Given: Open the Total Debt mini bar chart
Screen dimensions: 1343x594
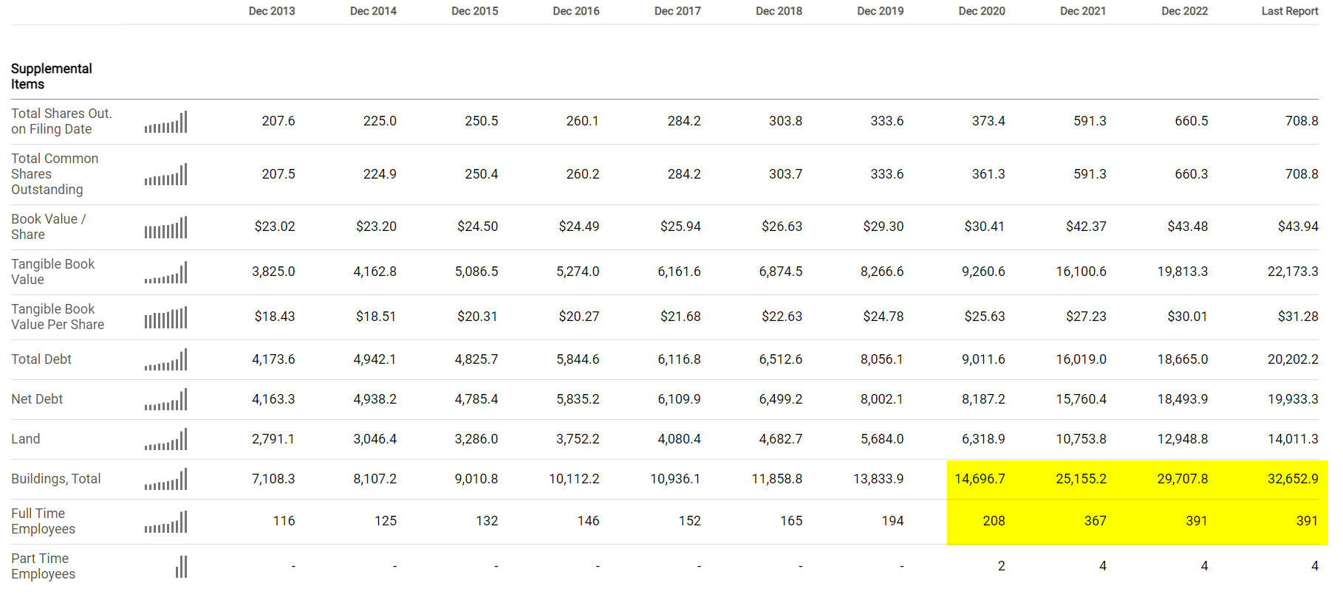Looking at the screenshot, I should 166,360.
